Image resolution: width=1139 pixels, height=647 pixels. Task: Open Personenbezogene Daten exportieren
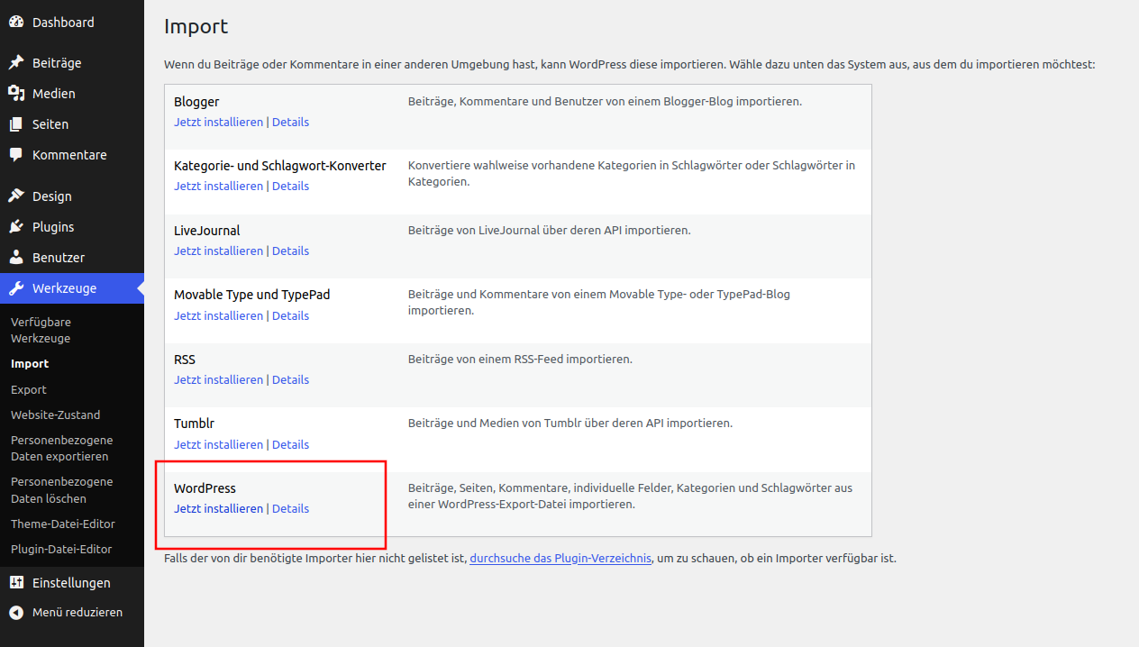62,449
